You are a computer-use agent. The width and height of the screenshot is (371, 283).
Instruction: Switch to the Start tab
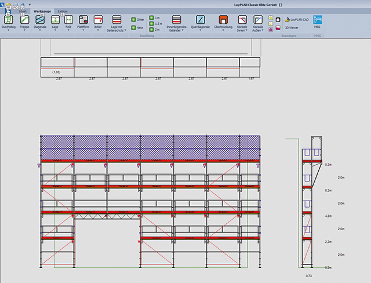[23, 11]
